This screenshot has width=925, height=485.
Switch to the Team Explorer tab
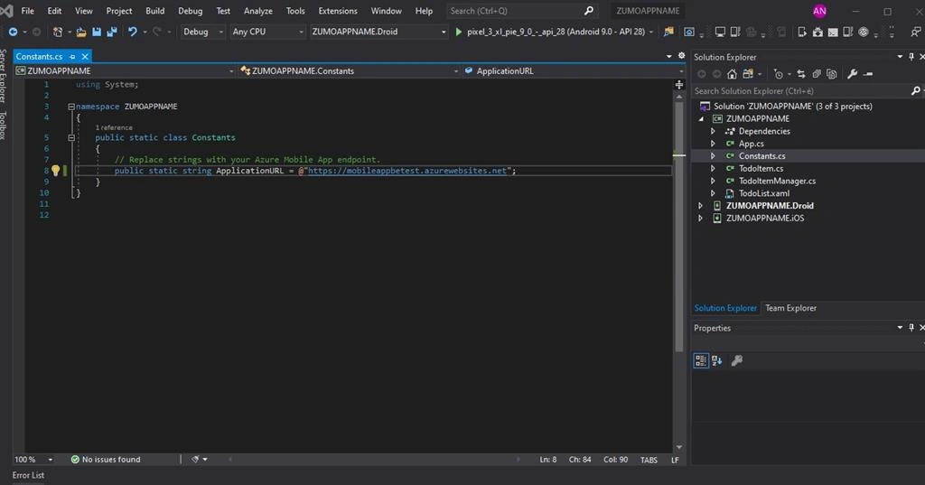coord(790,308)
